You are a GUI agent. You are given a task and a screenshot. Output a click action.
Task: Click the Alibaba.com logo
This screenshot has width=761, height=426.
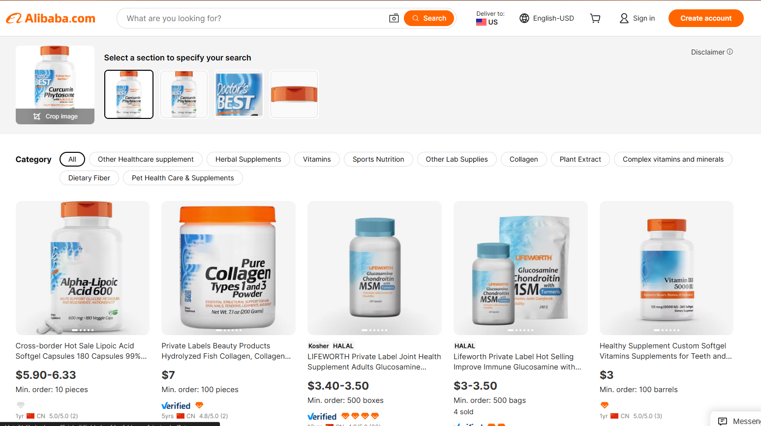click(x=51, y=18)
